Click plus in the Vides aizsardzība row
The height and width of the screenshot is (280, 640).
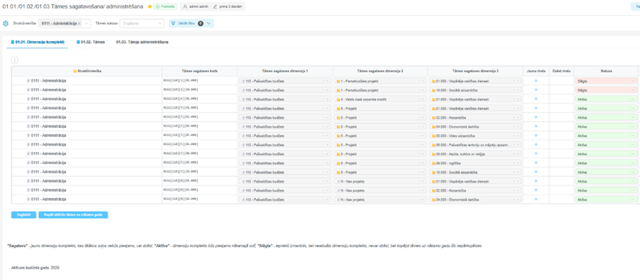point(536,135)
